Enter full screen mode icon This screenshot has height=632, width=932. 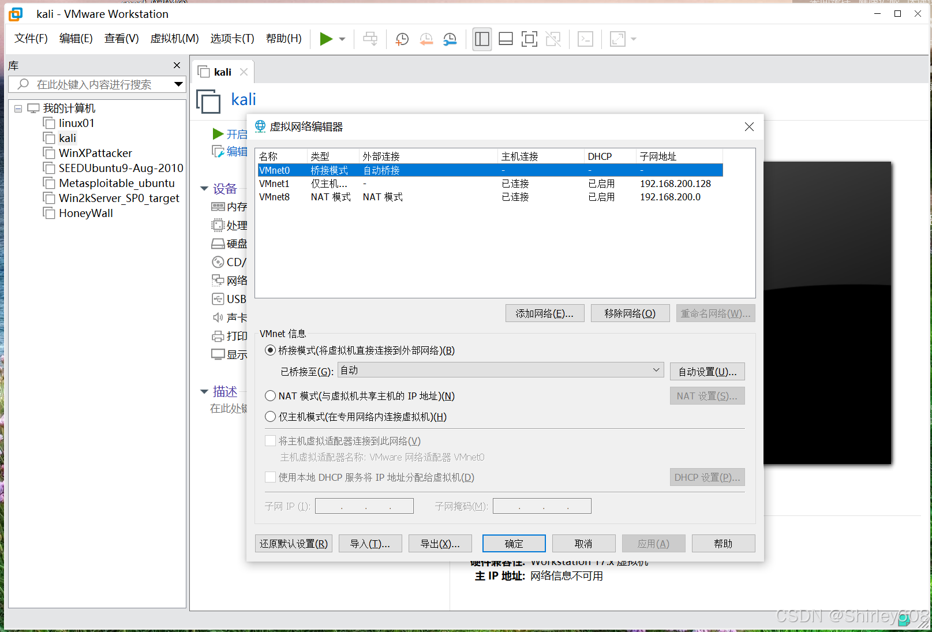tap(529, 39)
